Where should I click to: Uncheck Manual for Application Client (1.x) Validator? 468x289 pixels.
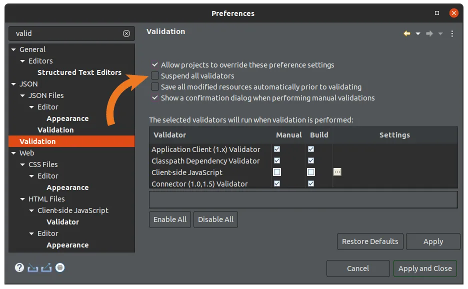[277, 149]
